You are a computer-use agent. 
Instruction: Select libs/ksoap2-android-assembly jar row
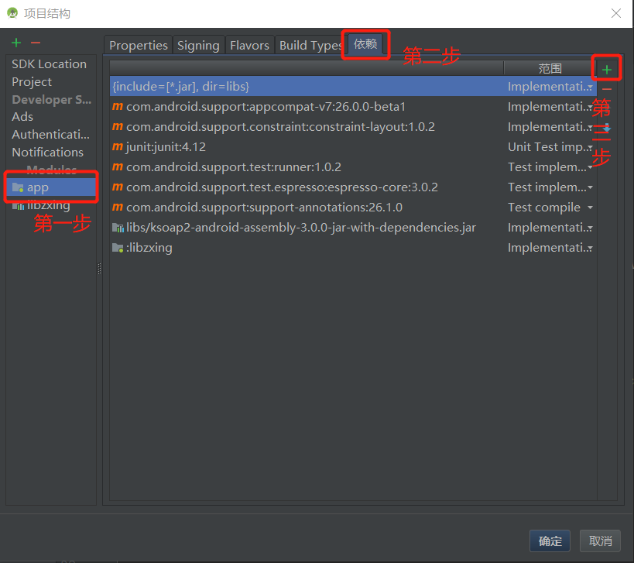coord(353,228)
